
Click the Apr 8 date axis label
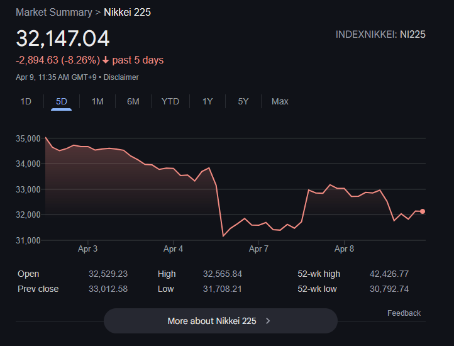[344, 249]
